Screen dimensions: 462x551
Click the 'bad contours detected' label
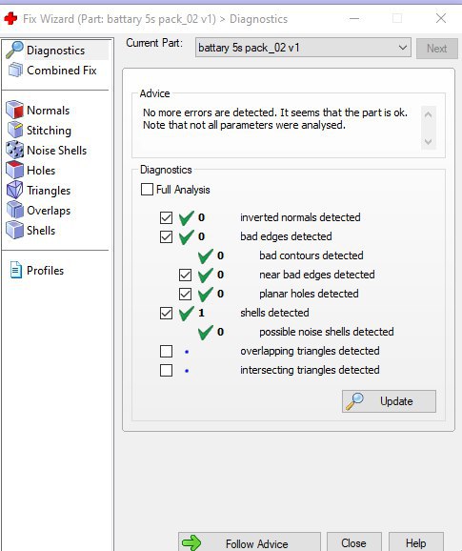point(311,255)
